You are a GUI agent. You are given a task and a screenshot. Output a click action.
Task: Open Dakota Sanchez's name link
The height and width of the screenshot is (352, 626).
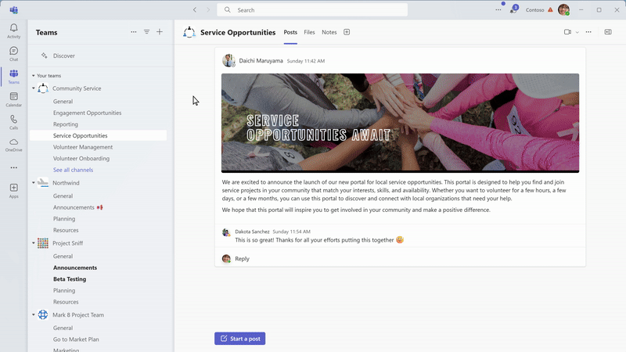[x=252, y=232]
